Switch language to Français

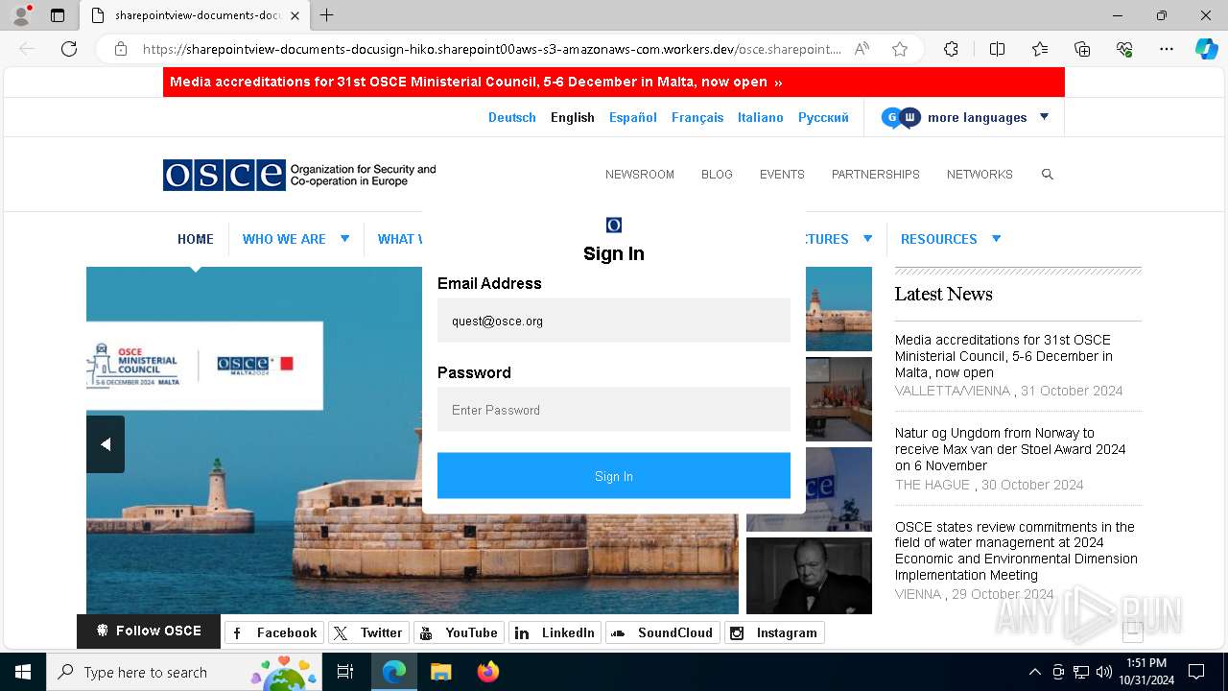point(697,117)
